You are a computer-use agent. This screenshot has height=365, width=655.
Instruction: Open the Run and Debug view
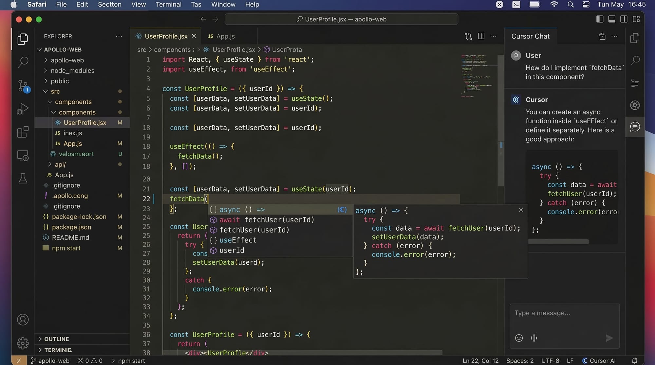coord(23,109)
